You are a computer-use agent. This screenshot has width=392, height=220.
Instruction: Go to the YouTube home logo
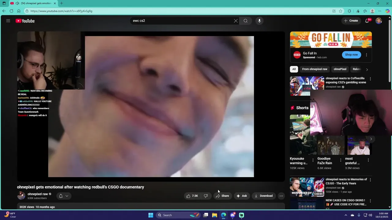[25, 21]
